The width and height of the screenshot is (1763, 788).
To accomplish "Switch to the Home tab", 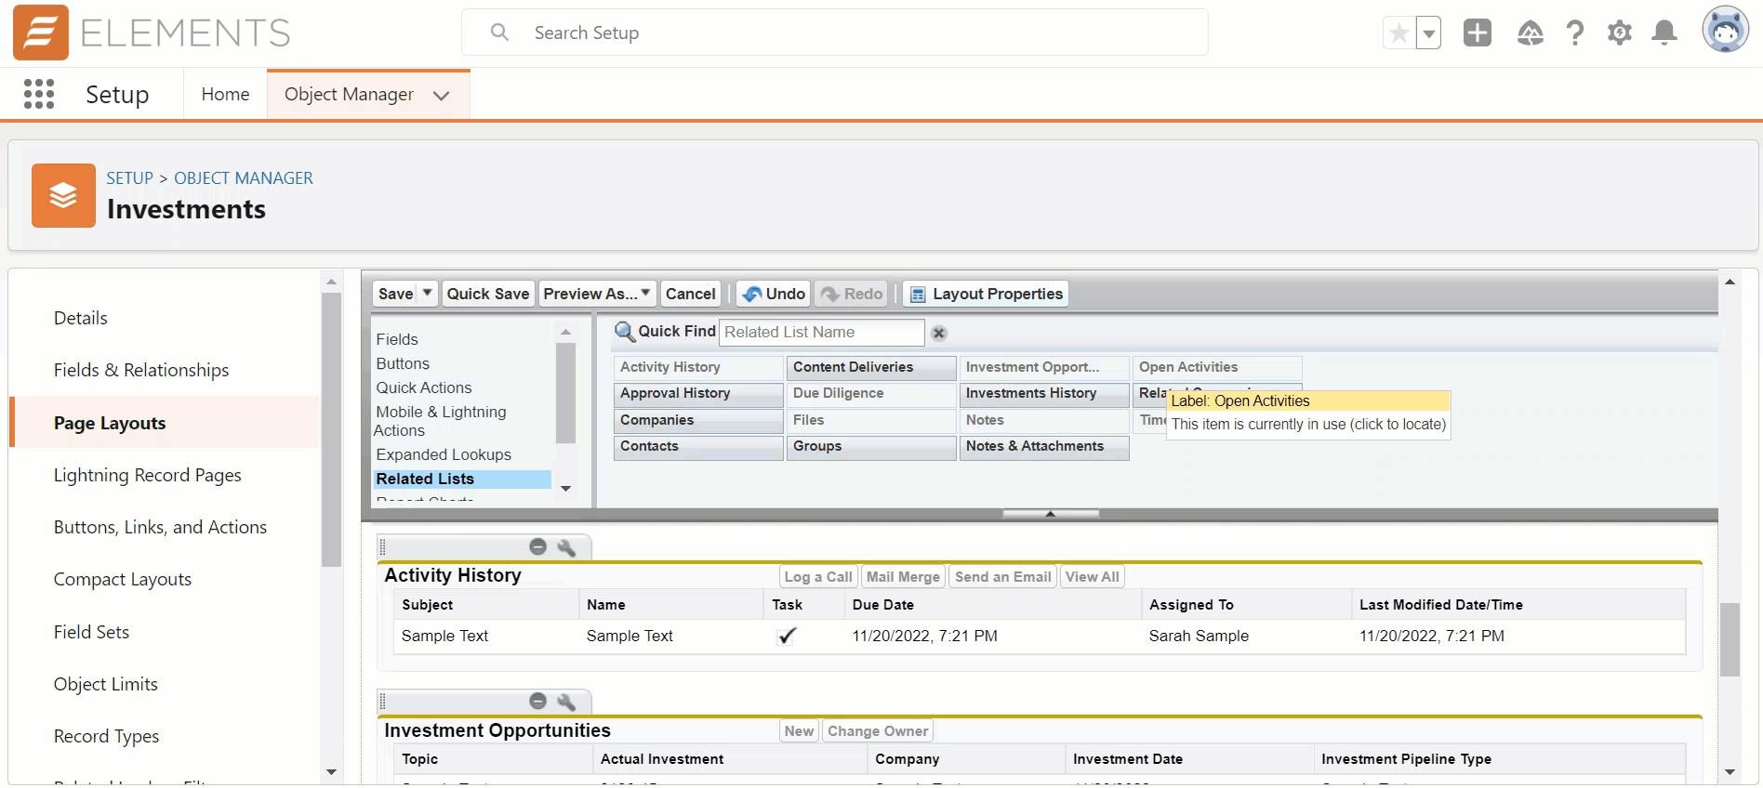I will [x=225, y=94].
